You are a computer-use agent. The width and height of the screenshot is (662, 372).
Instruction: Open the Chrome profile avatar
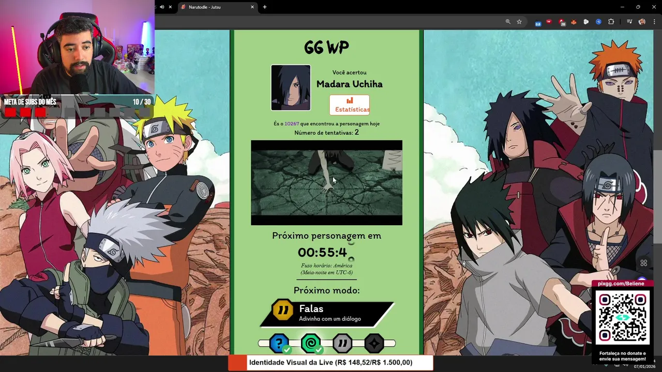[642, 22]
